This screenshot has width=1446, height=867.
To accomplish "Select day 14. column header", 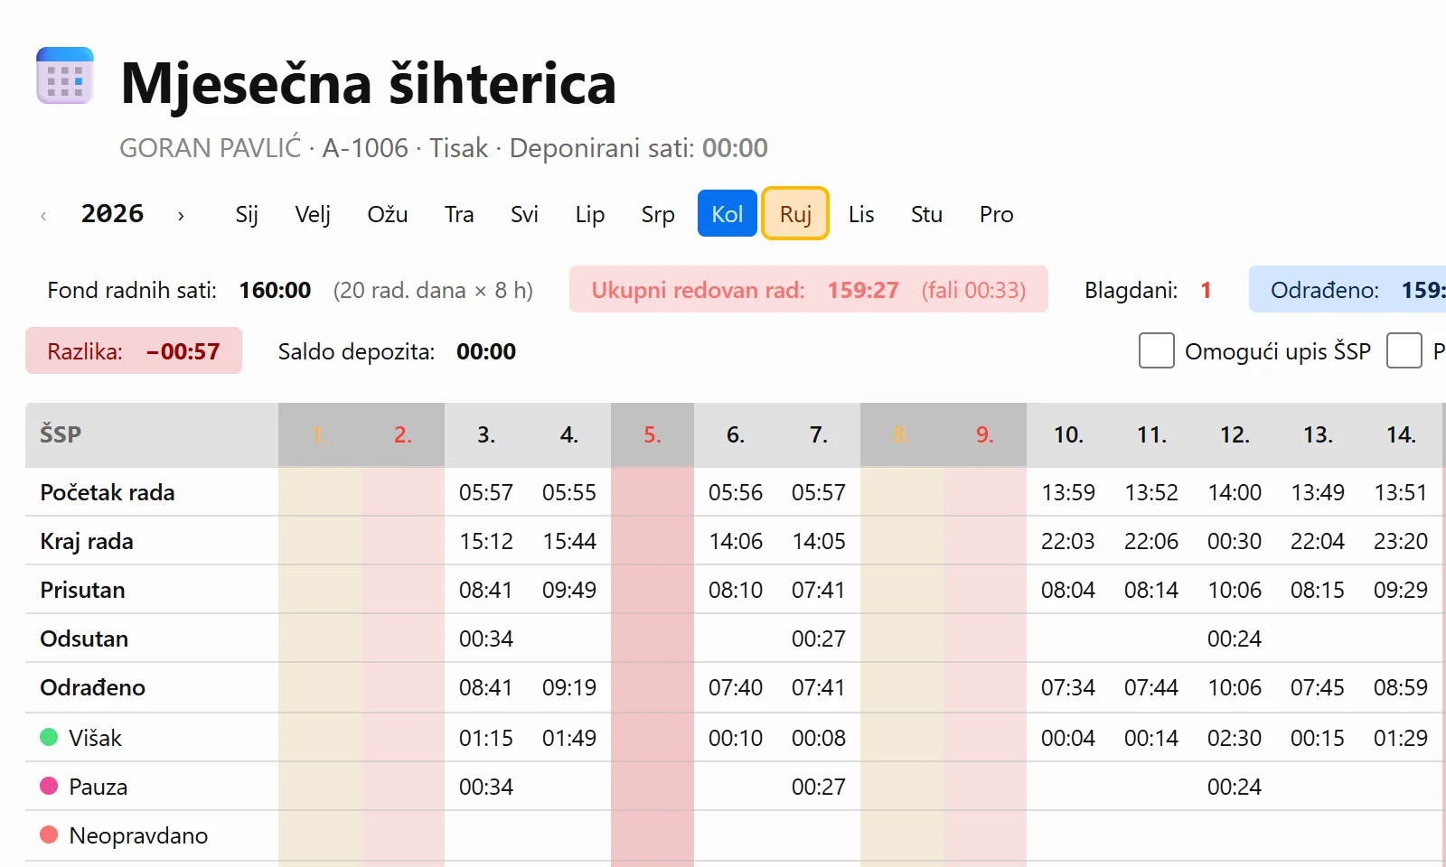I will (x=1401, y=434).
